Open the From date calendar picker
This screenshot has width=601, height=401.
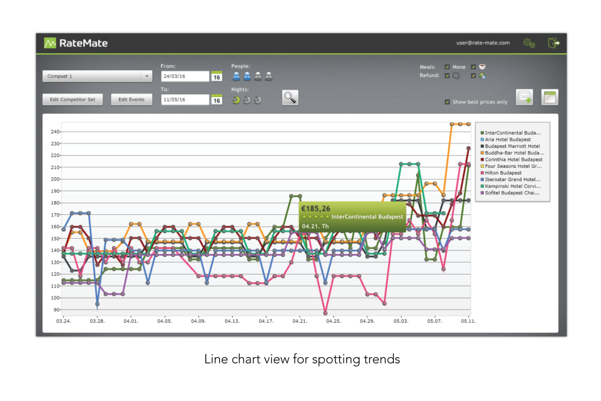[217, 76]
